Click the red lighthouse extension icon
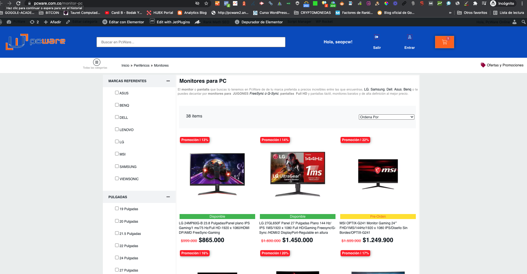Screen dimensions: 527x274 pos(244,3)
